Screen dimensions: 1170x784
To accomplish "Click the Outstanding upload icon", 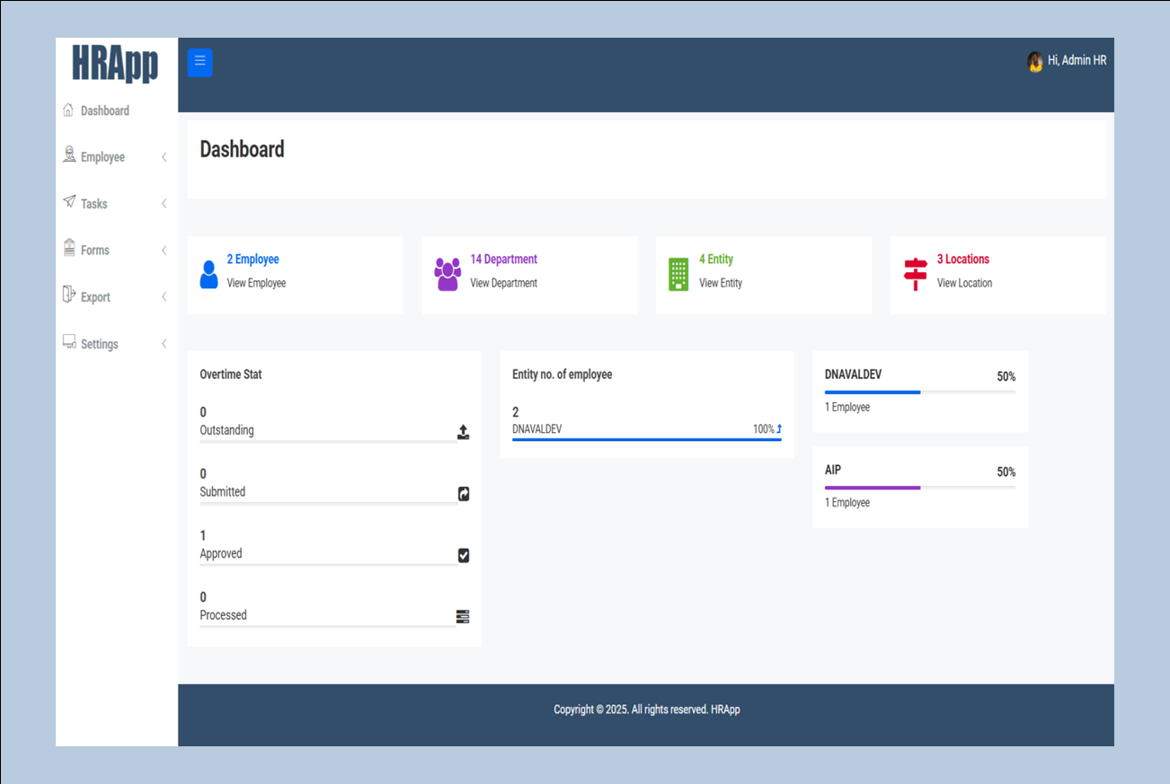I will [463, 432].
